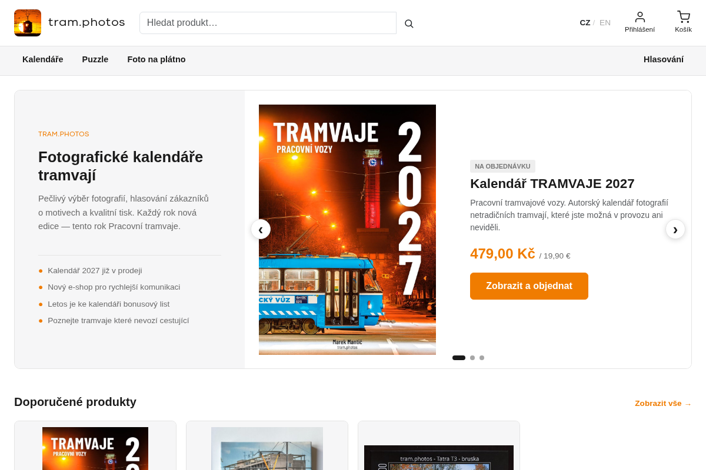Open the Kalendáře menu

tap(43, 59)
